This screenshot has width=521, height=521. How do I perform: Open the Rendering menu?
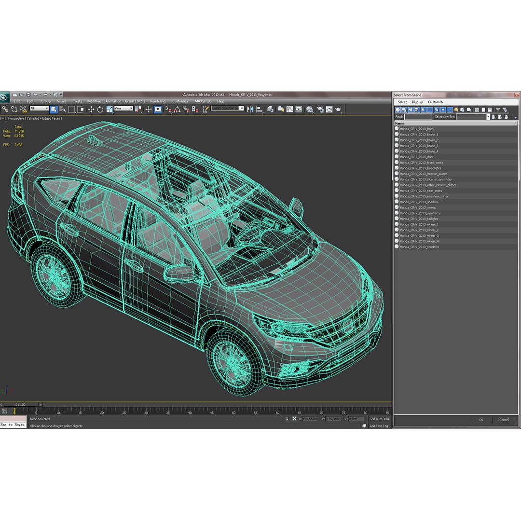click(158, 101)
